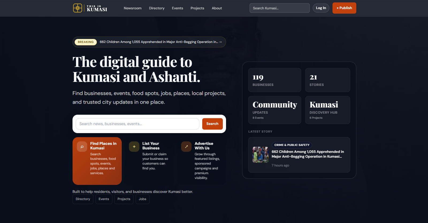Screen dimensions: 428x223
Task: Open the About page from navigation
Action: pos(217,8)
